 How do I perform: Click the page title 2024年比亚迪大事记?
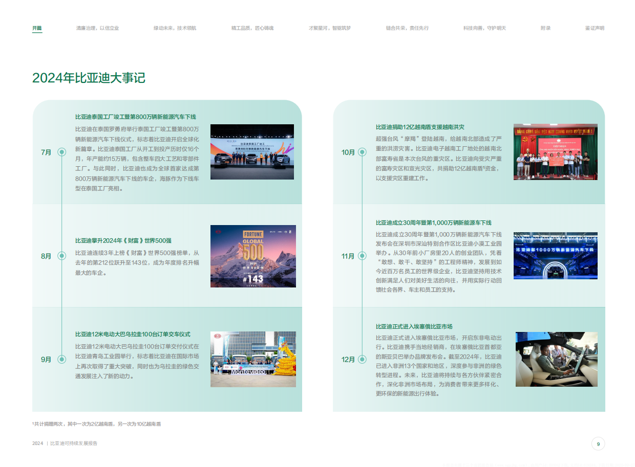point(89,78)
